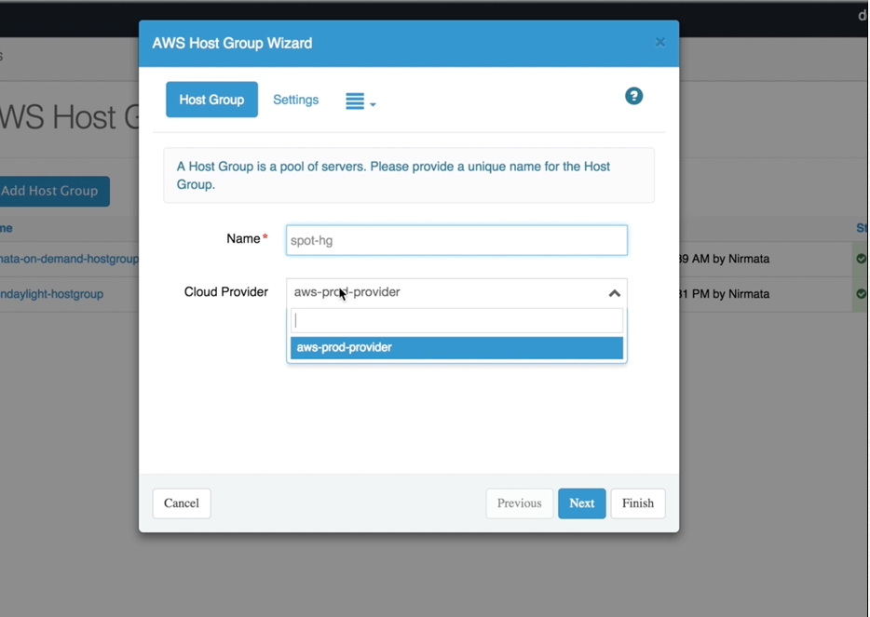Click the Cancel button
The width and height of the screenshot is (870, 617).
click(x=182, y=503)
